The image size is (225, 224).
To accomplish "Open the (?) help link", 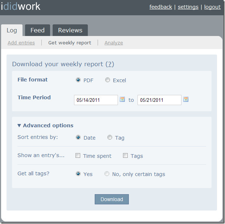I will [x=110, y=64].
